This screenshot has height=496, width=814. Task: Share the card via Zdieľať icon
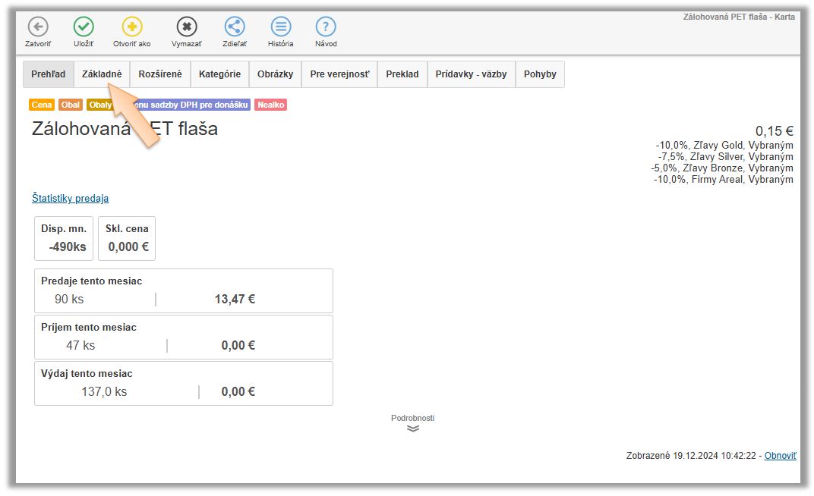(235, 27)
